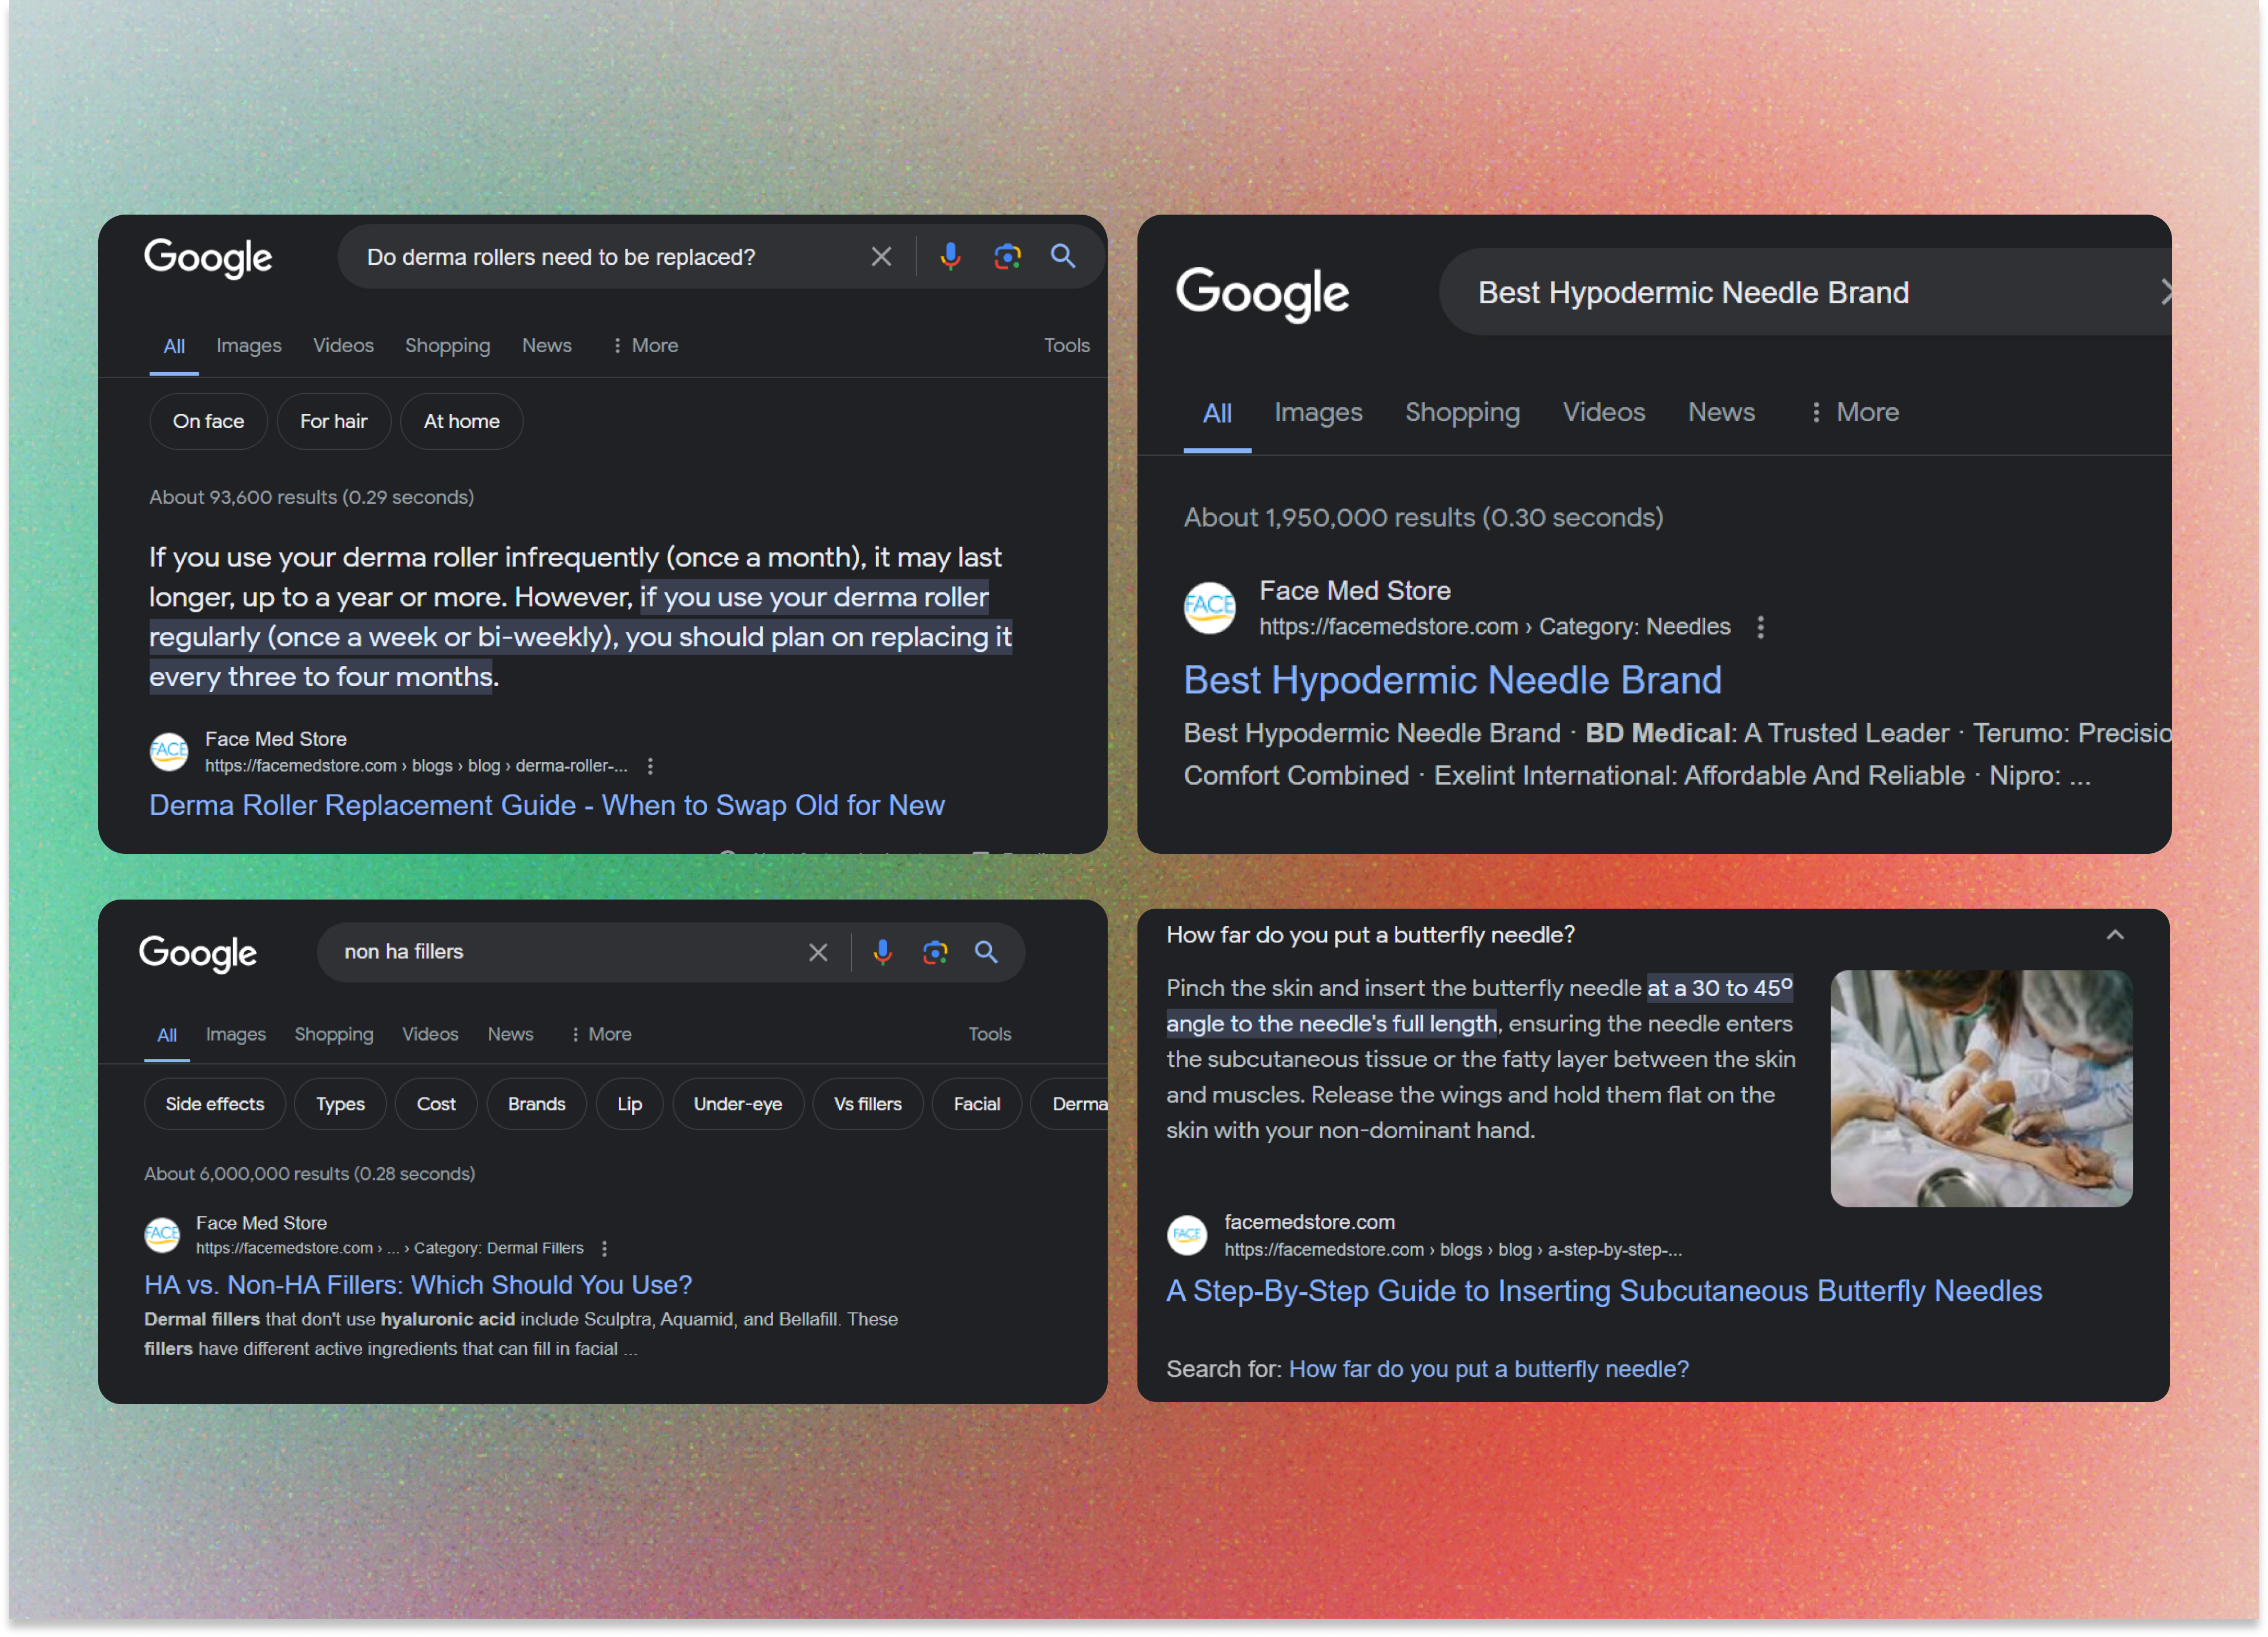
Task: Clear the 'non ha fillers' search box
Action: [818, 953]
